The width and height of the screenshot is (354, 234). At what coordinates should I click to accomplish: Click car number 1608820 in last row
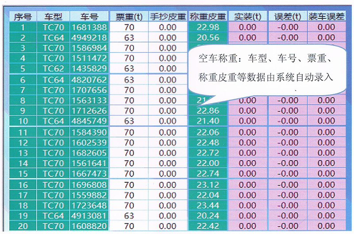pyautogui.click(x=89, y=226)
